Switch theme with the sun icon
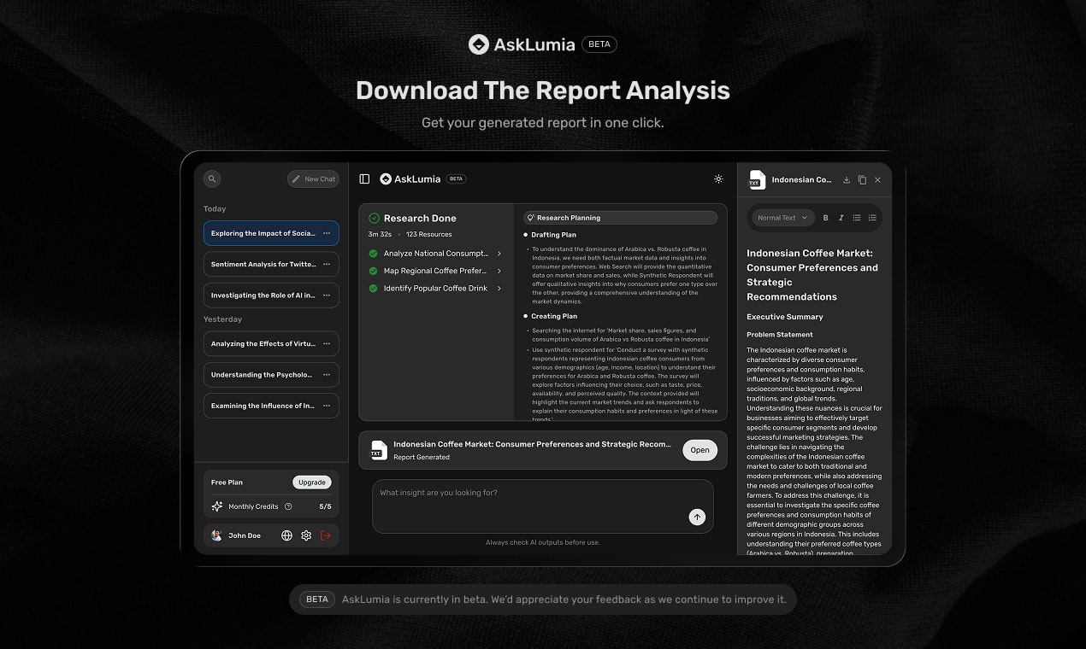 coord(718,178)
